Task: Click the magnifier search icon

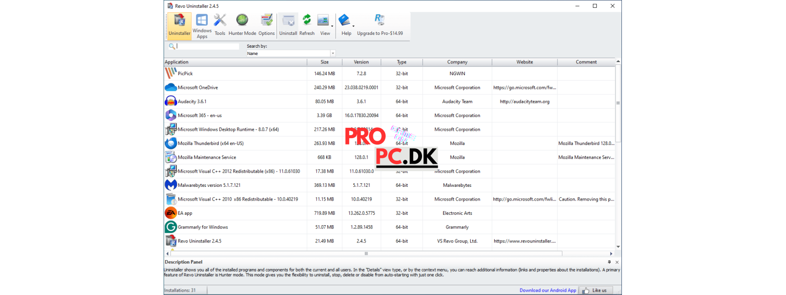Action: (x=171, y=46)
